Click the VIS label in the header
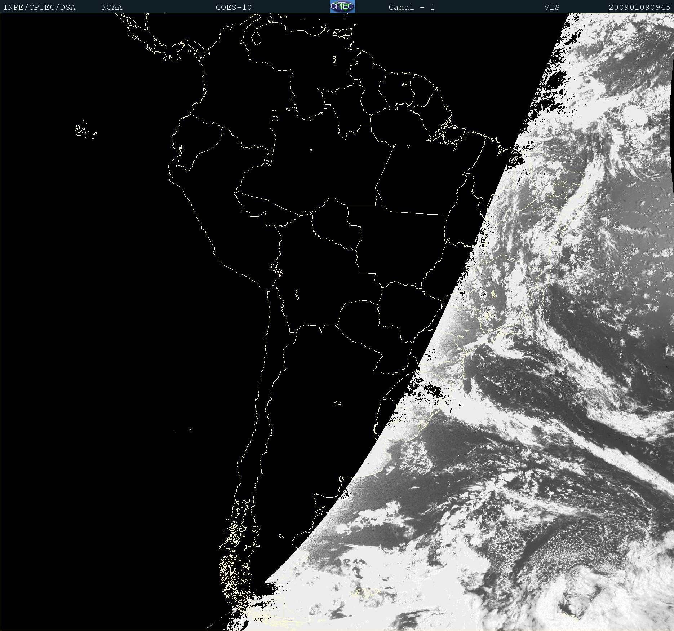The image size is (674, 631). pyautogui.click(x=552, y=7)
